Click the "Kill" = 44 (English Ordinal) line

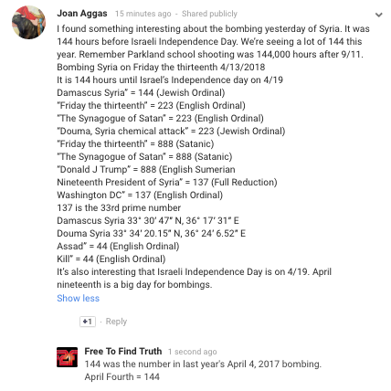[111, 259]
